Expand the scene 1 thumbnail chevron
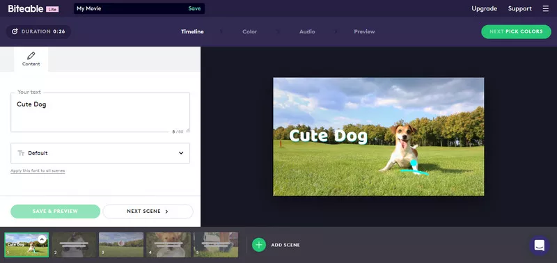Viewport: 557px width, 263px height. click(x=42, y=239)
